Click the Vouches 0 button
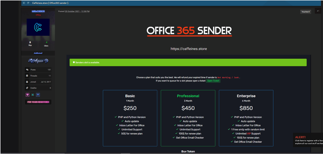This screenshot has width=323, height=154. 305,12
